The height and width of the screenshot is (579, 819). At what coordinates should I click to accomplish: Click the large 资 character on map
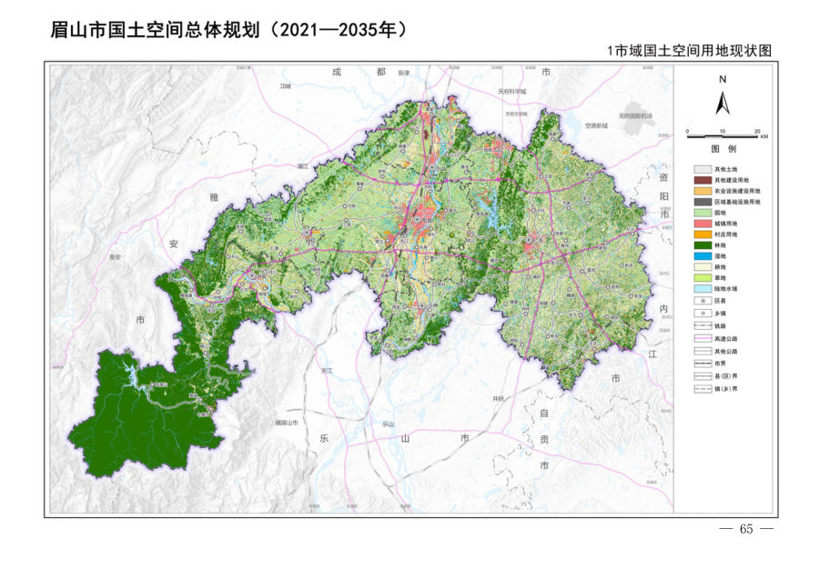tap(663, 177)
